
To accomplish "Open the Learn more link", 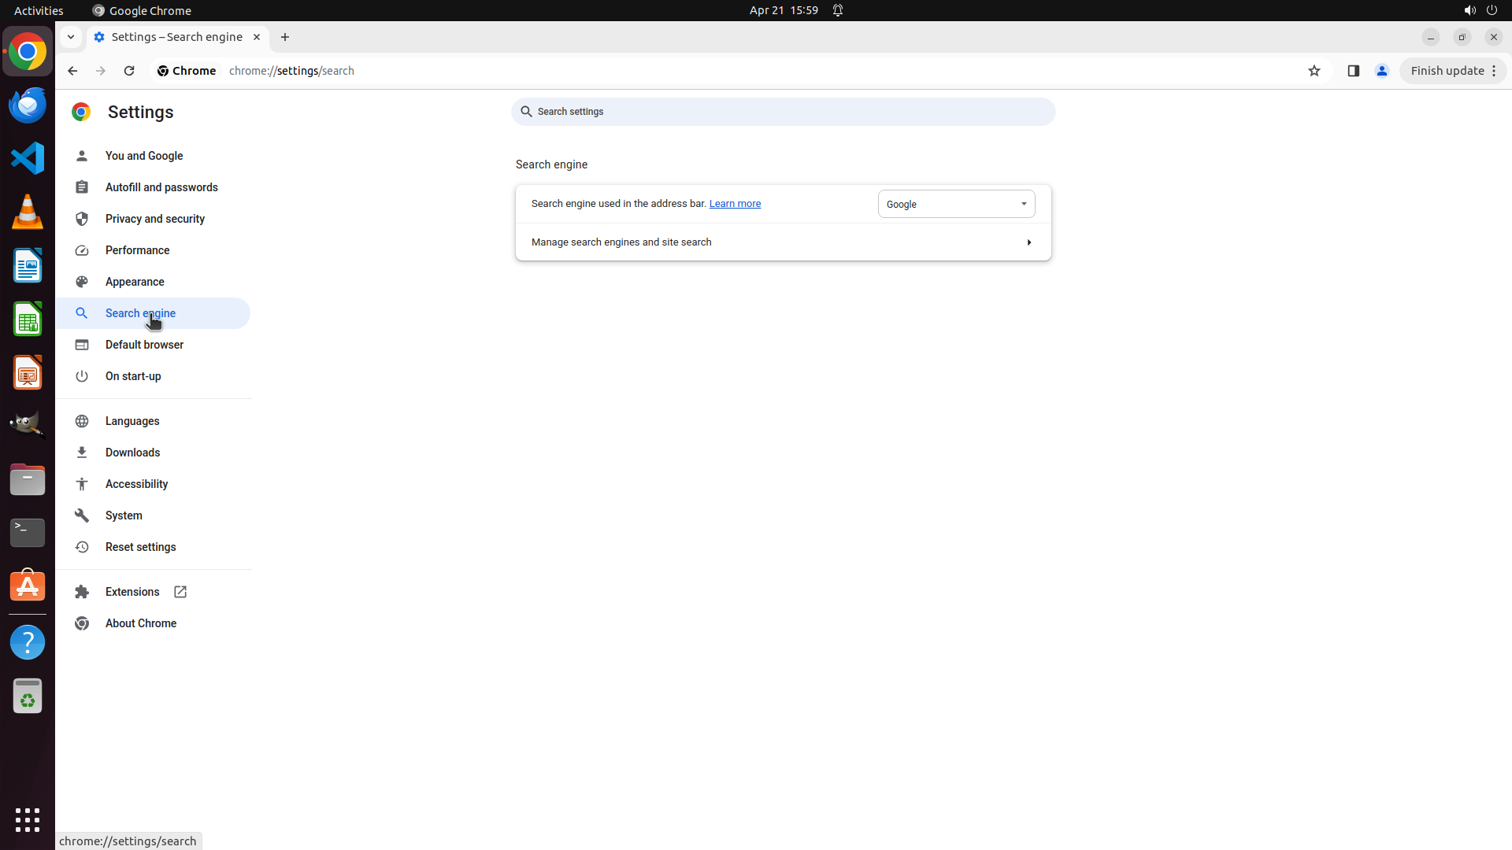I will pyautogui.click(x=735, y=204).
